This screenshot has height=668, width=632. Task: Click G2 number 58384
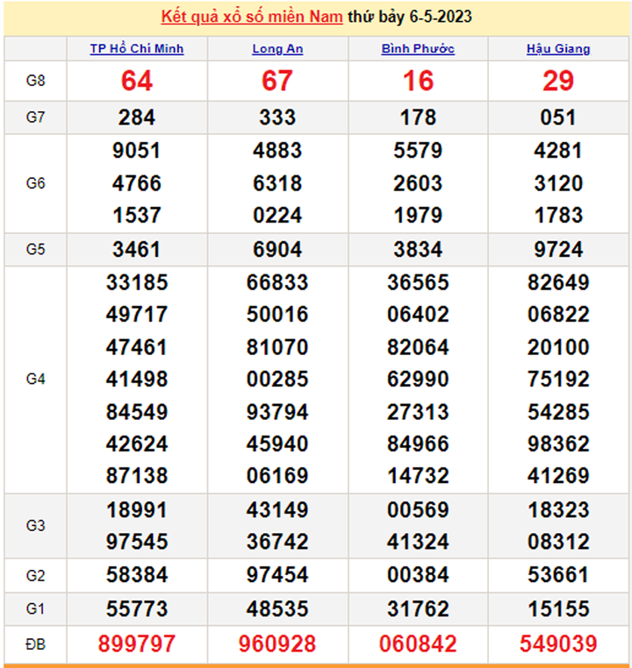click(x=137, y=575)
